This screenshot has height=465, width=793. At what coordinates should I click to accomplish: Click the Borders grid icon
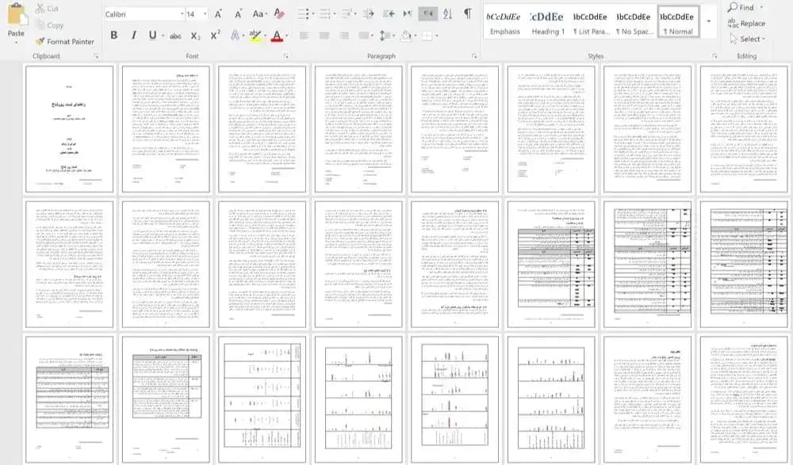427,36
